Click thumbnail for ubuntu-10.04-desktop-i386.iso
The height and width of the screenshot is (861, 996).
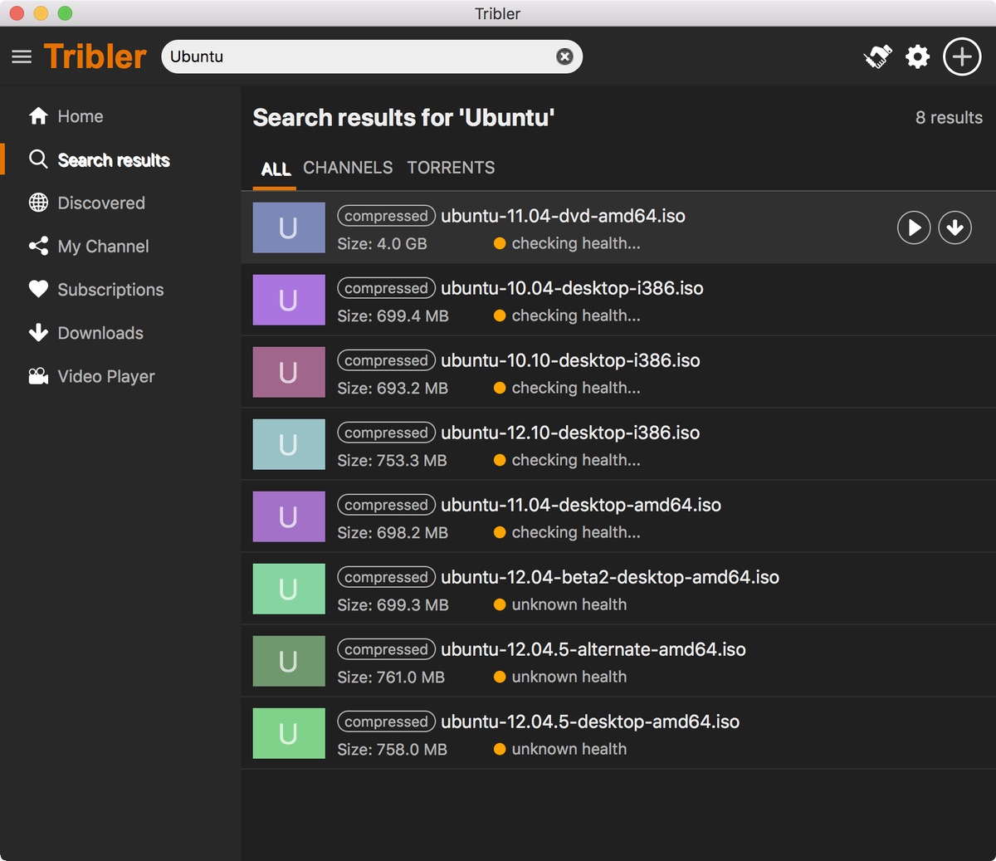289,300
